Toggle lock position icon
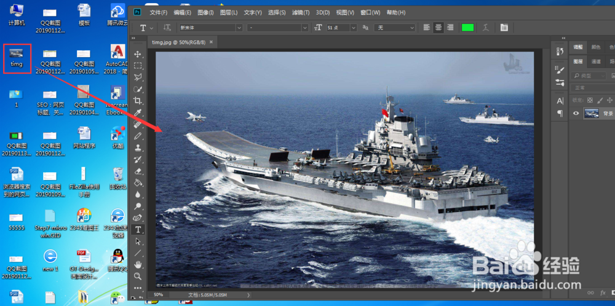The width and height of the screenshot is (615, 306). (609, 100)
